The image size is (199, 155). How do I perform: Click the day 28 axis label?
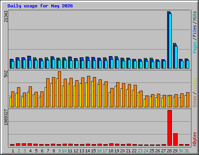169,151
